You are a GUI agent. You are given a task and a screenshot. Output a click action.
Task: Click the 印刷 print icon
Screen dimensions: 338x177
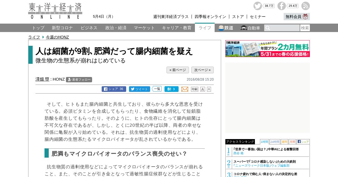[195, 89]
